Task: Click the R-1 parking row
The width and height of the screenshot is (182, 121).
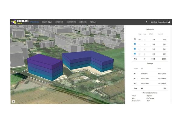Action: (x=148, y=74)
